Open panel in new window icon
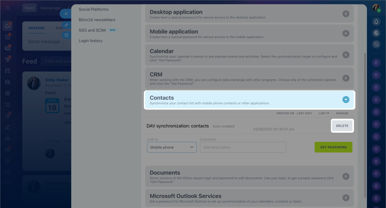Viewport: 386px width, 208px height. click(x=66, y=35)
